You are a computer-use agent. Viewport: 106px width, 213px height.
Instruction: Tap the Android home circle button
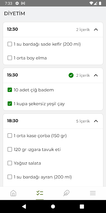pyautogui.click(x=53, y=207)
